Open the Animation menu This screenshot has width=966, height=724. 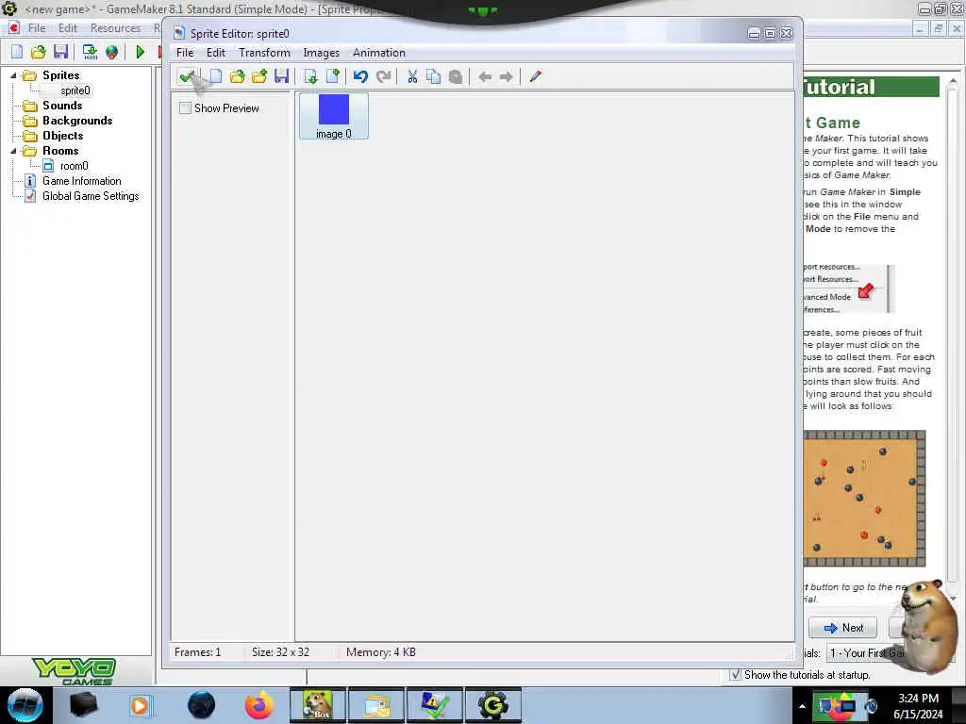point(379,53)
